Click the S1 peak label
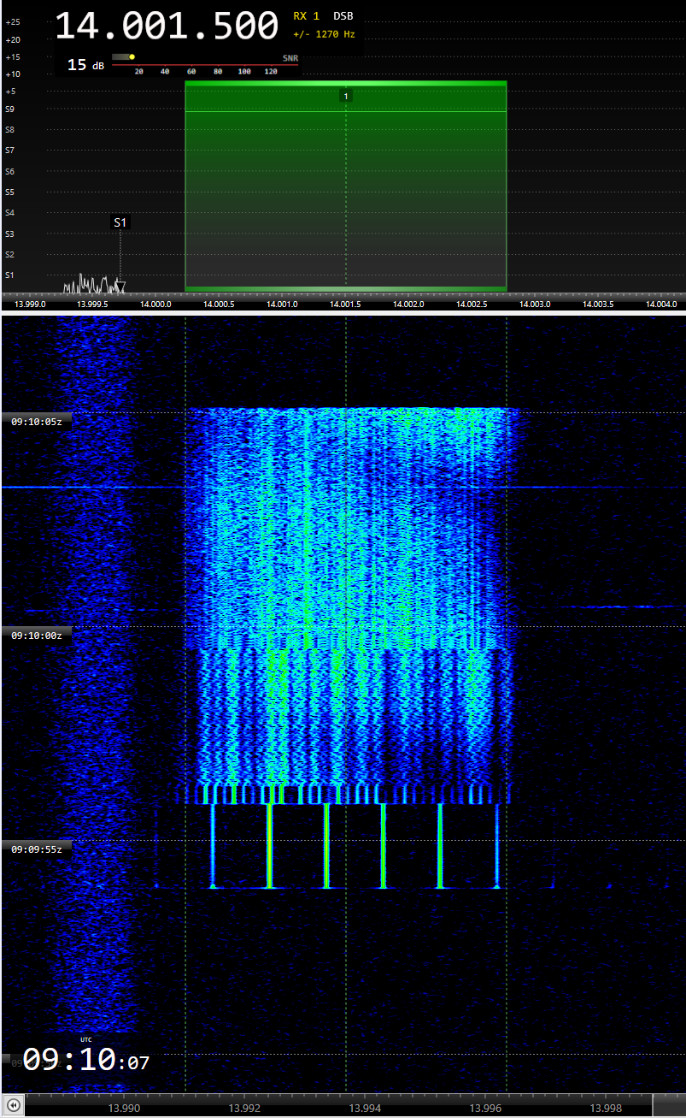 (120, 222)
